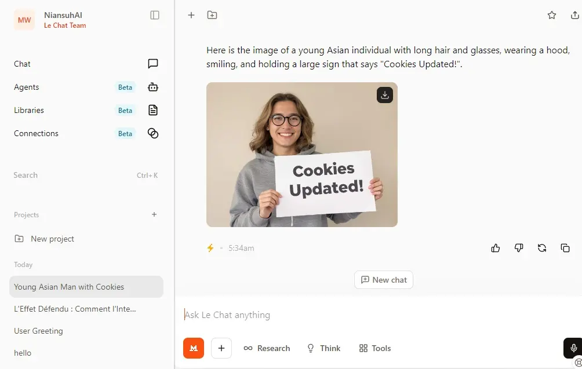Click the lightning bolt icon near timestamp

pyautogui.click(x=210, y=248)
